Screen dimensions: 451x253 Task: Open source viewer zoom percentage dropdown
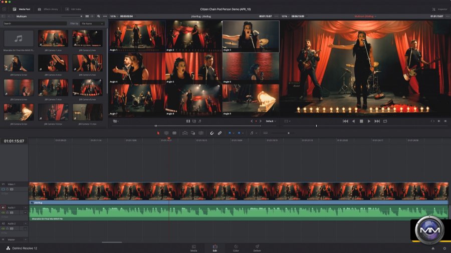(x=114, y=16)
